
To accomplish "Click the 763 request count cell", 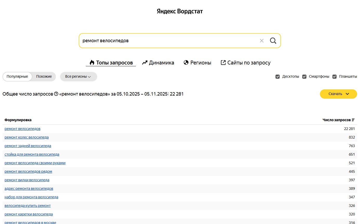I will 352,146.
